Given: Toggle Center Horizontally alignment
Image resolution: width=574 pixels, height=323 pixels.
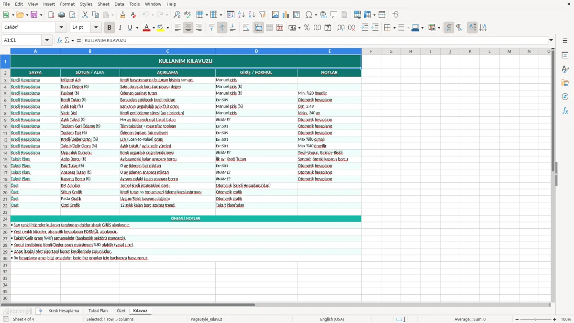Looking at the screenshot, I should click(x=188, y=28).
